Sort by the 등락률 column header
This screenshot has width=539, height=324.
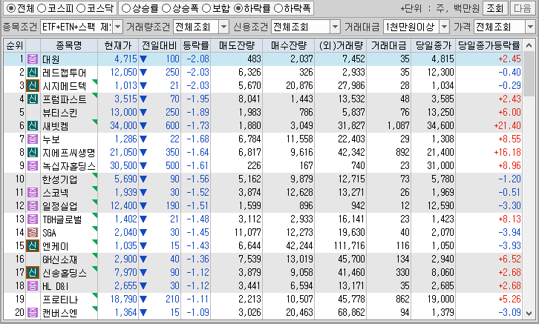pyautogui.click(x=195, y=45)
